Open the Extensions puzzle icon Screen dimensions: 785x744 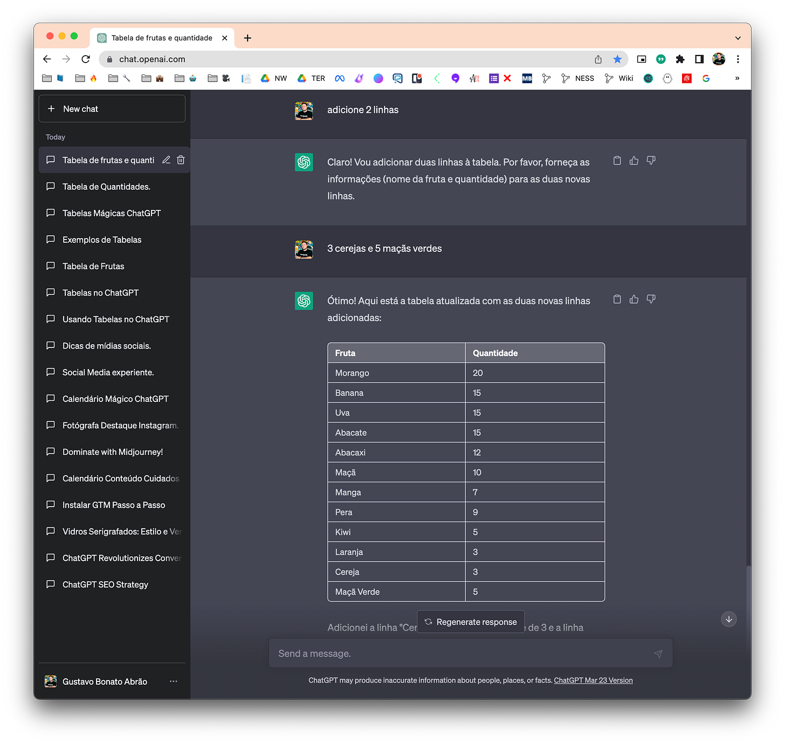pos(680,59)
